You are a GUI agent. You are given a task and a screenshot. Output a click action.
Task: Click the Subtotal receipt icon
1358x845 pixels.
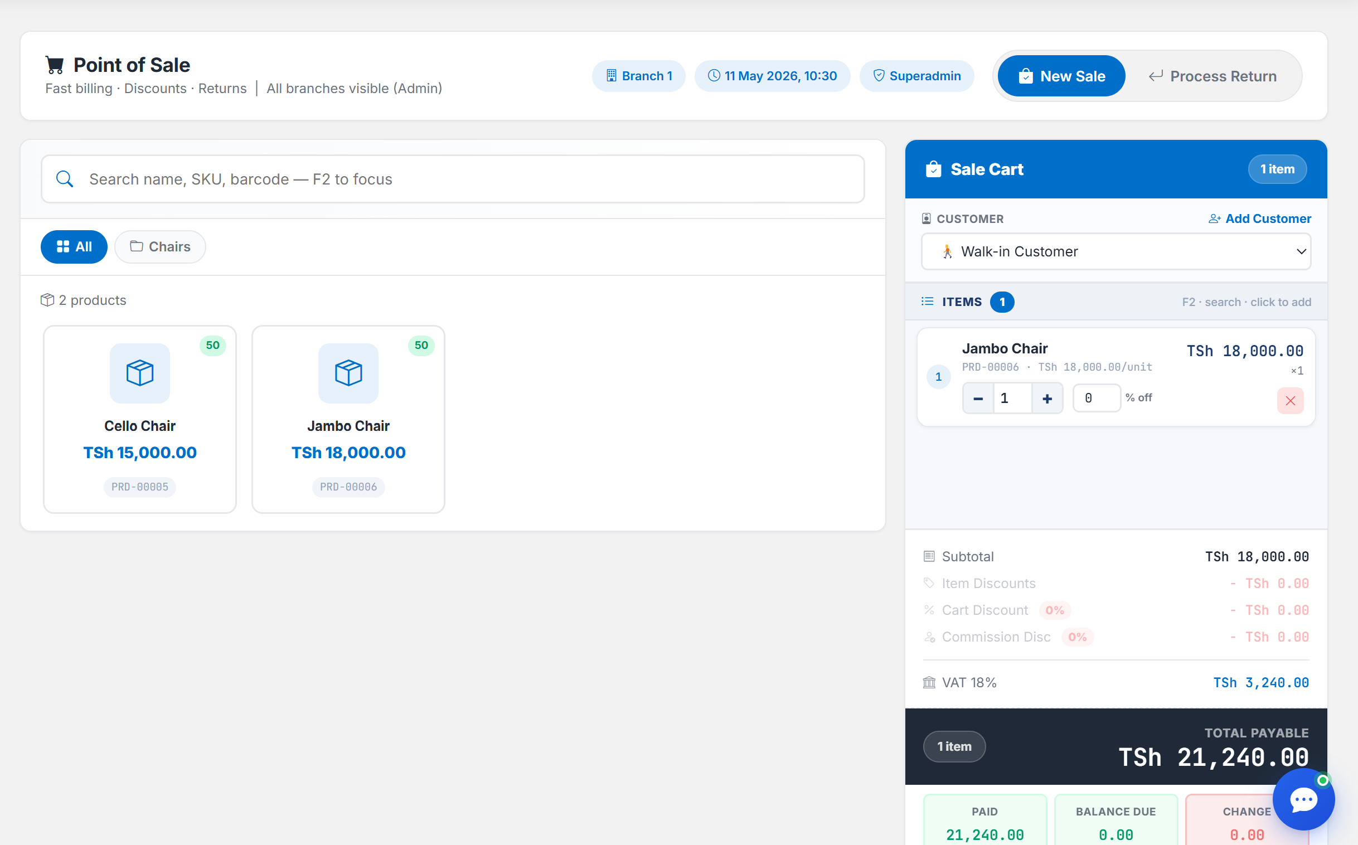pos(929,556)
